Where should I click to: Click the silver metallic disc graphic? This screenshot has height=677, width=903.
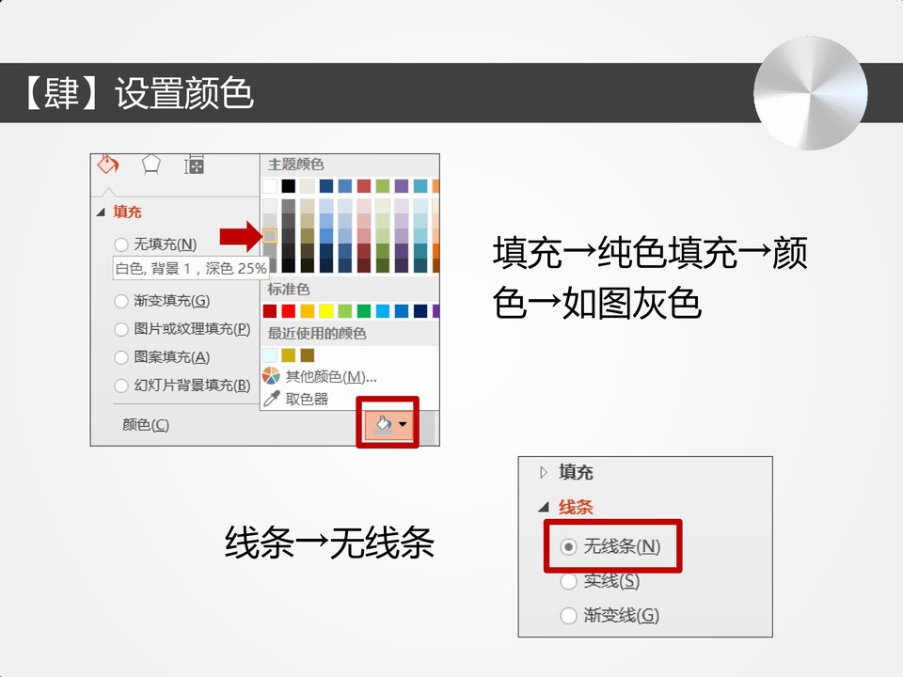[810, 93]
